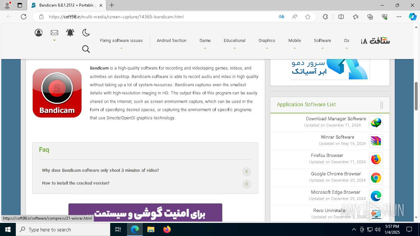Open the Google Chrome Browser link
420x236 pixels.
click(336, 174)
